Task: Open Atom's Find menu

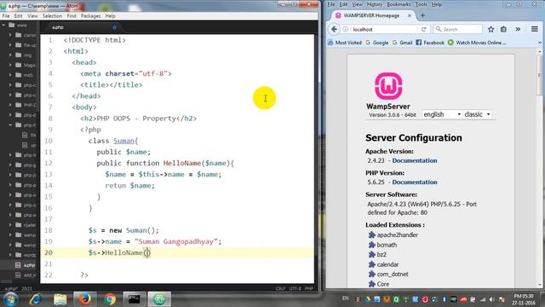Action: 72,16
